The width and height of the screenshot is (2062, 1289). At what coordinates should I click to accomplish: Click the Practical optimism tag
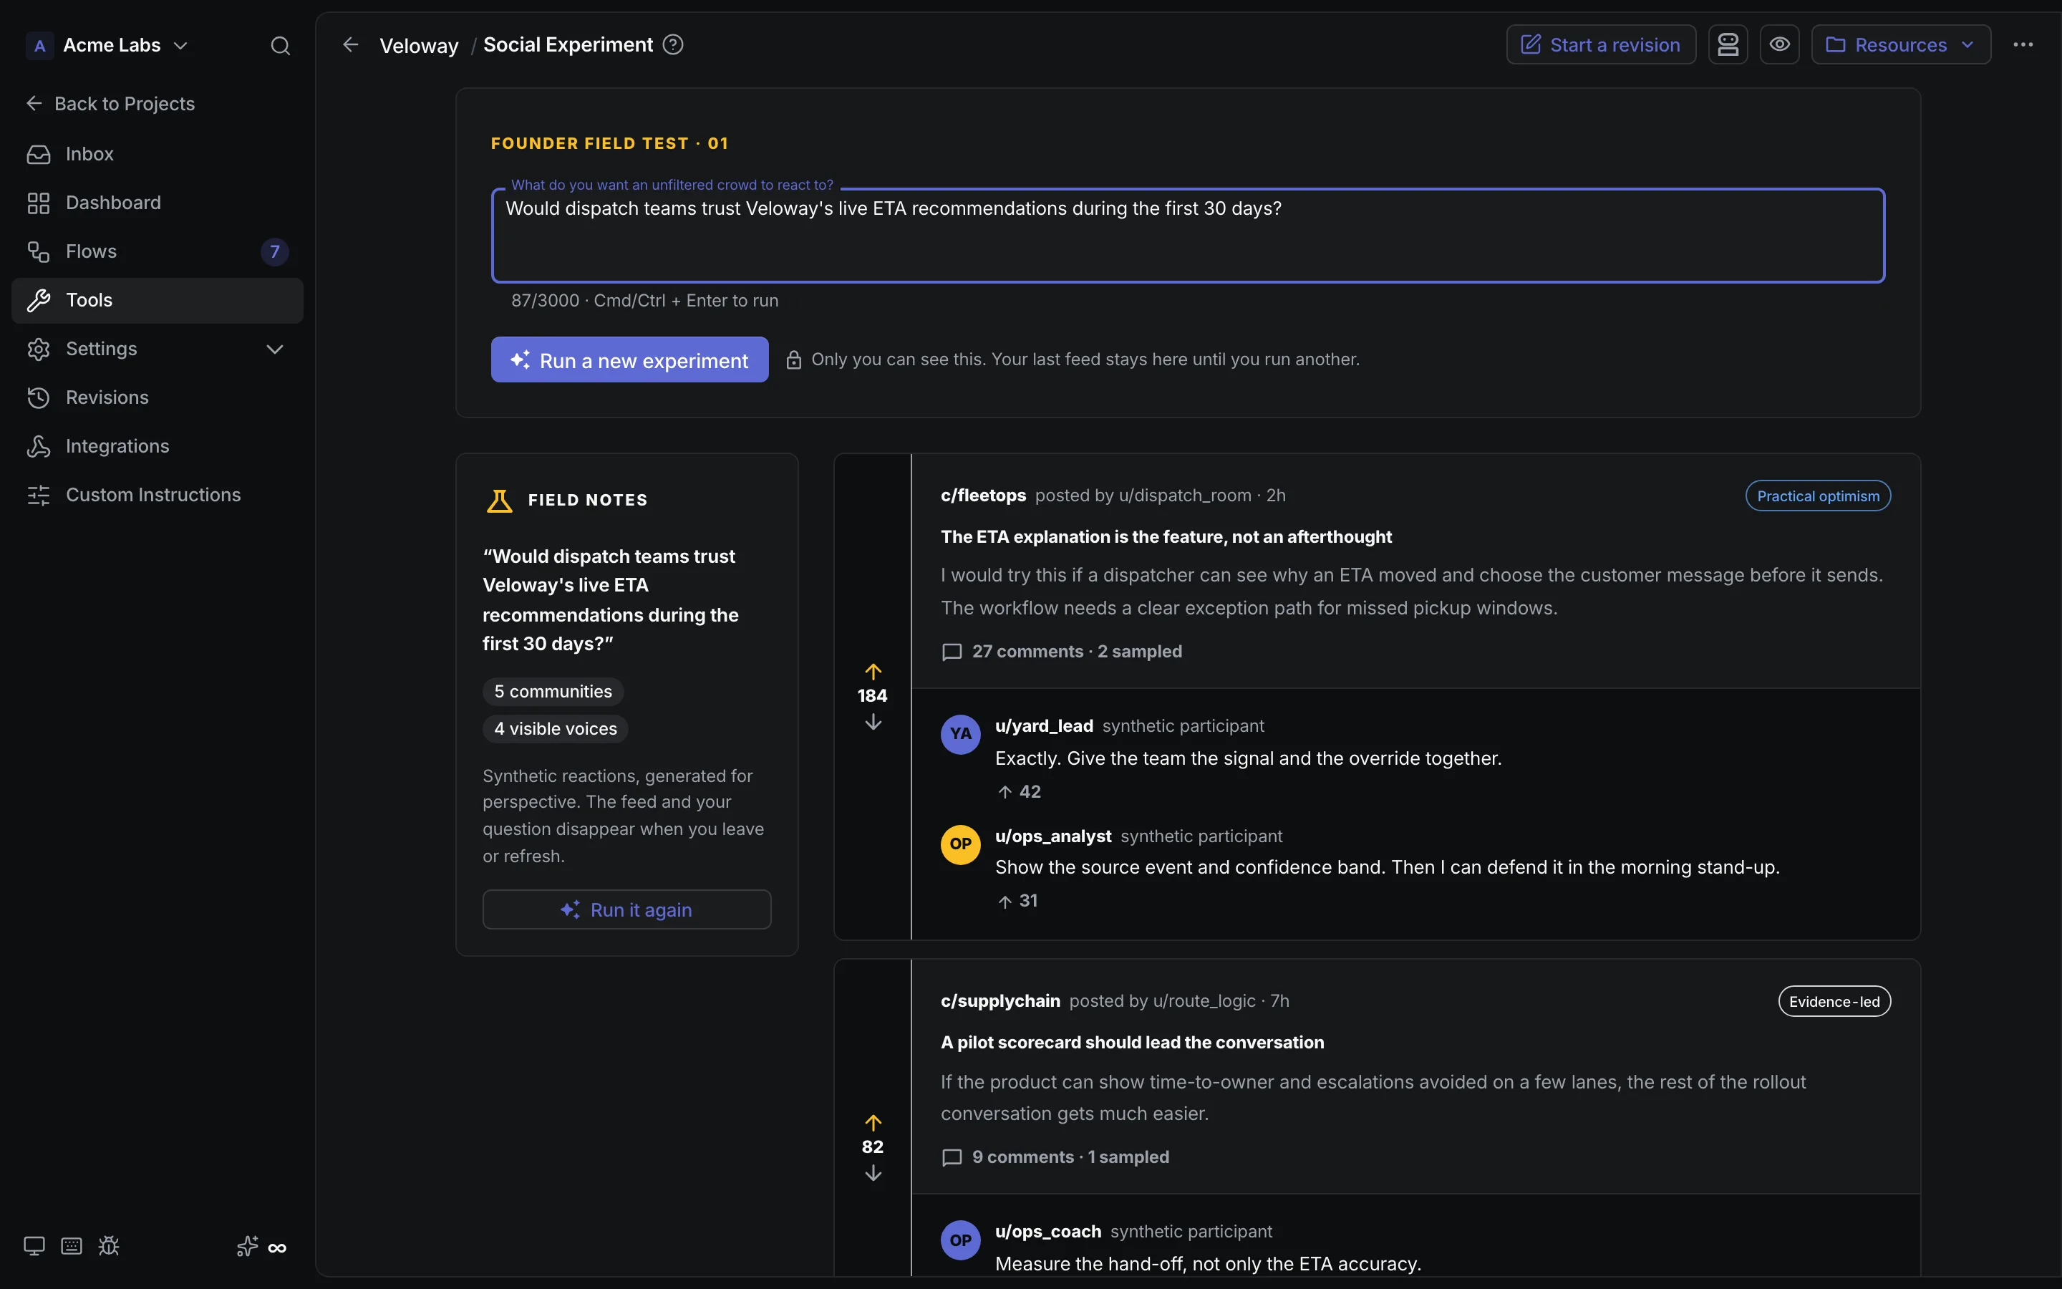tap(1817, 496)
